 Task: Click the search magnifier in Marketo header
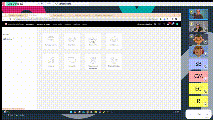point(155,24)
